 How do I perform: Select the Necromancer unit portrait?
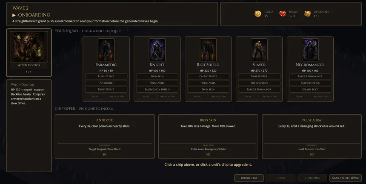310,50
